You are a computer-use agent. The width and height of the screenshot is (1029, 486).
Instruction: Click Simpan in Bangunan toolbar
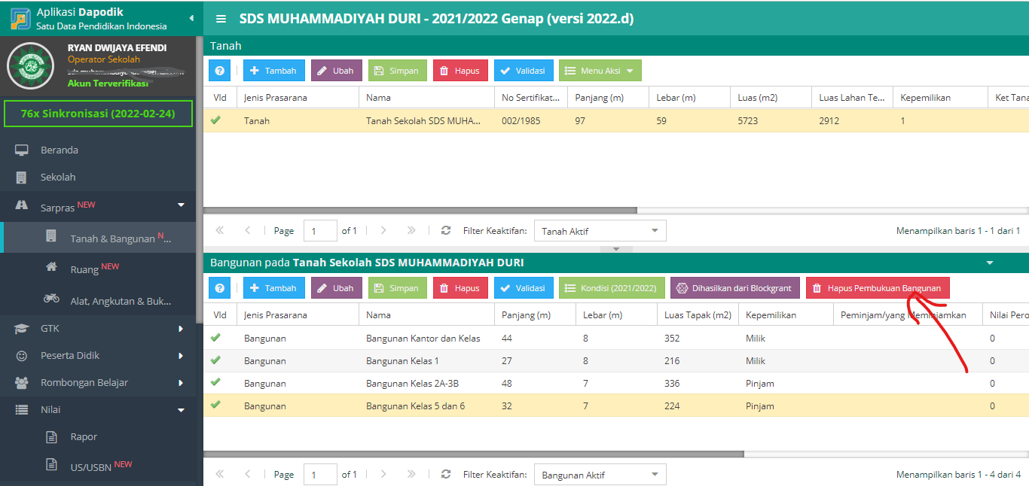(398, 288)
